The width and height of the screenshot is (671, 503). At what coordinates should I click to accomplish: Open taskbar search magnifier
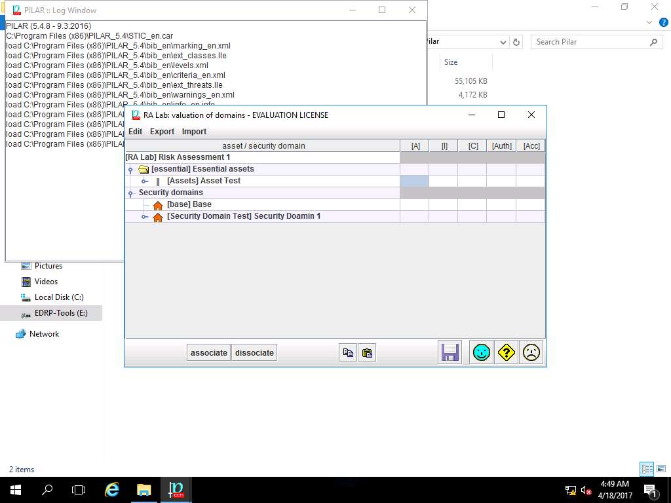(x=47, y=490)
